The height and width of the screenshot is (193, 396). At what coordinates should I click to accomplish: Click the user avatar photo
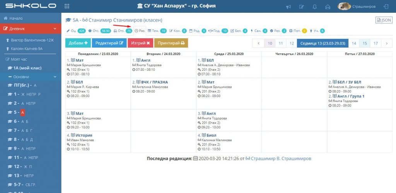[x=345, y=6]
